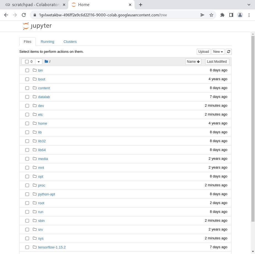
Task: Click the Upload button
Action: [x=203, y=52]
